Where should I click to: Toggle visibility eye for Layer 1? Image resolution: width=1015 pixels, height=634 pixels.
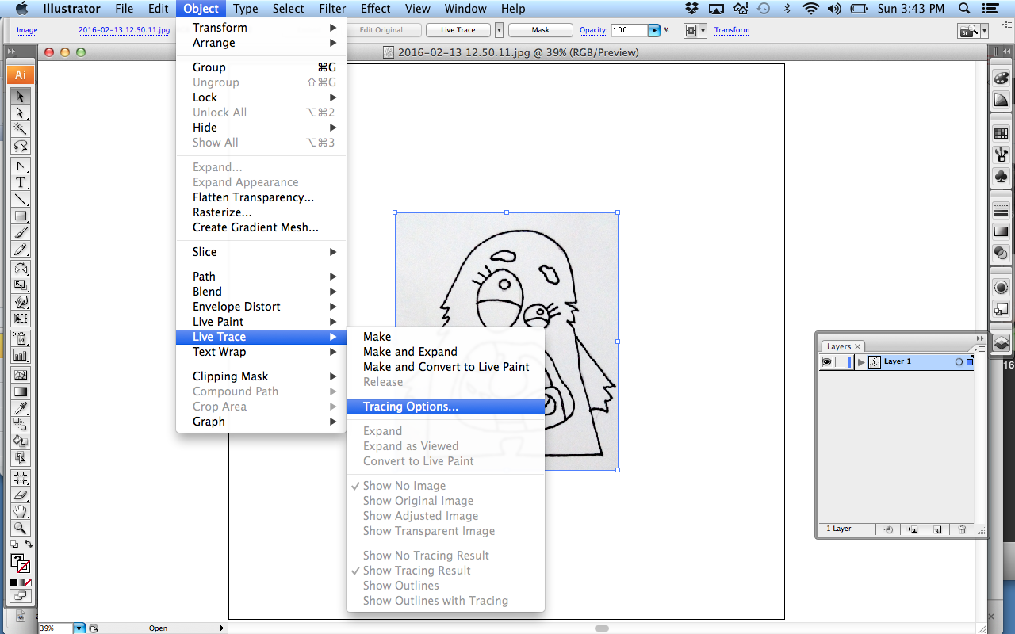827,361
